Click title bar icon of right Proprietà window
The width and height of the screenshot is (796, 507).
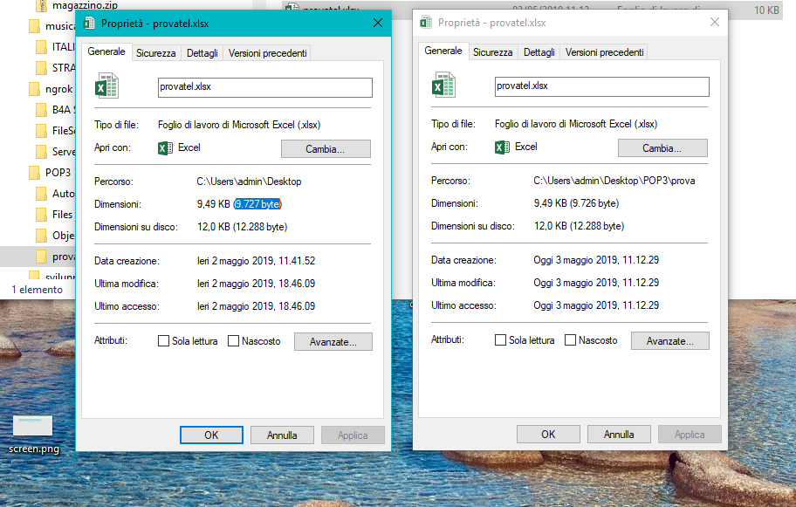coord(427,23)
